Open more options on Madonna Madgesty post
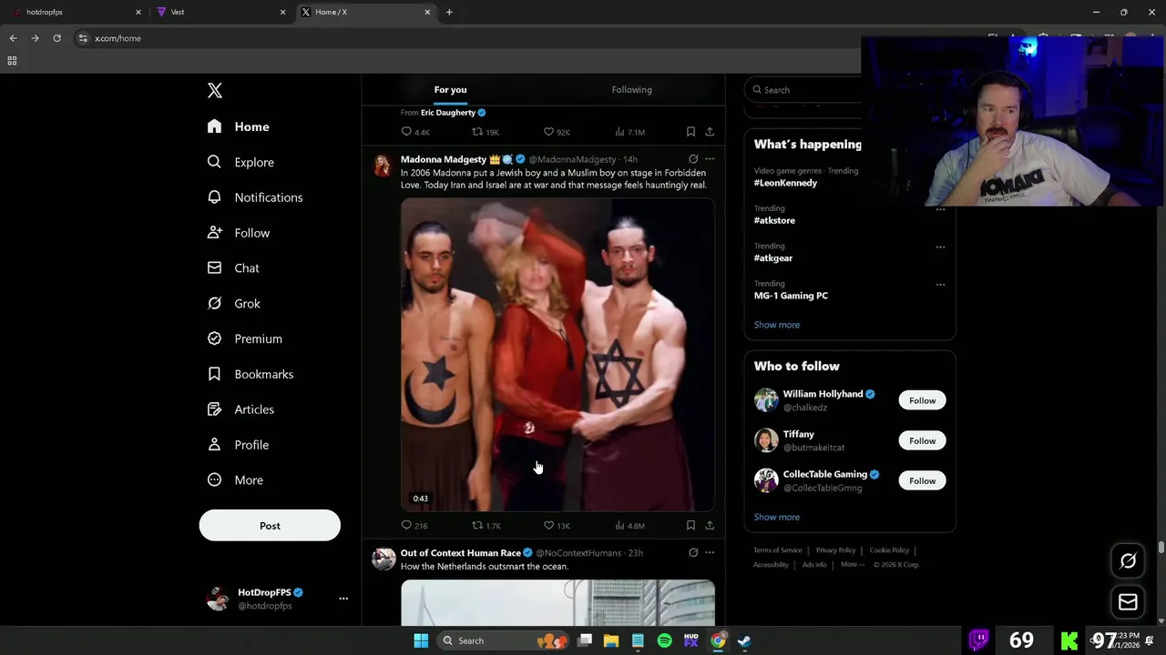Image resolution: width=1166 pixels, height=655 pixels. (x=710, y=158)
